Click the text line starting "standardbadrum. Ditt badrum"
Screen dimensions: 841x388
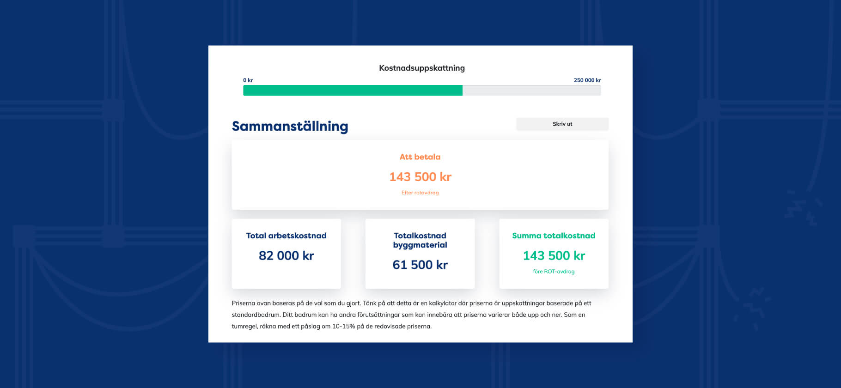[x=408, y=315]
